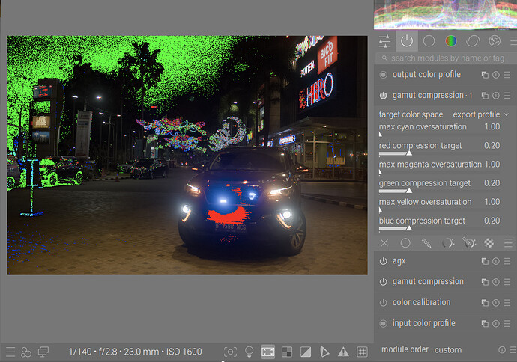Turn off the expanded gamut compression module

coord(384,96)
